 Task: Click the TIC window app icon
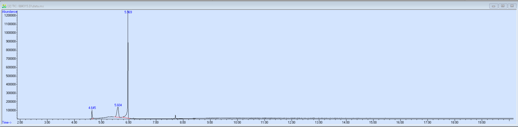pos(4,6)
